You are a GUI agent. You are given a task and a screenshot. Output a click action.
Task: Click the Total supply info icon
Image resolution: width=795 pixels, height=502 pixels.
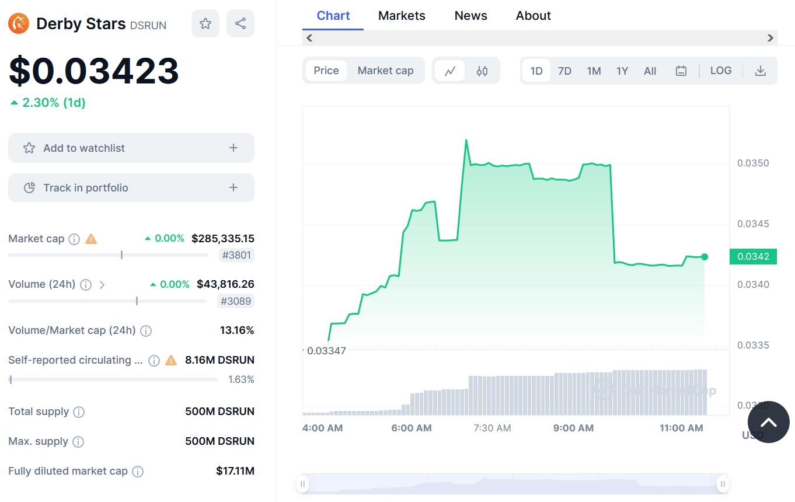click(x=79, y=412)
